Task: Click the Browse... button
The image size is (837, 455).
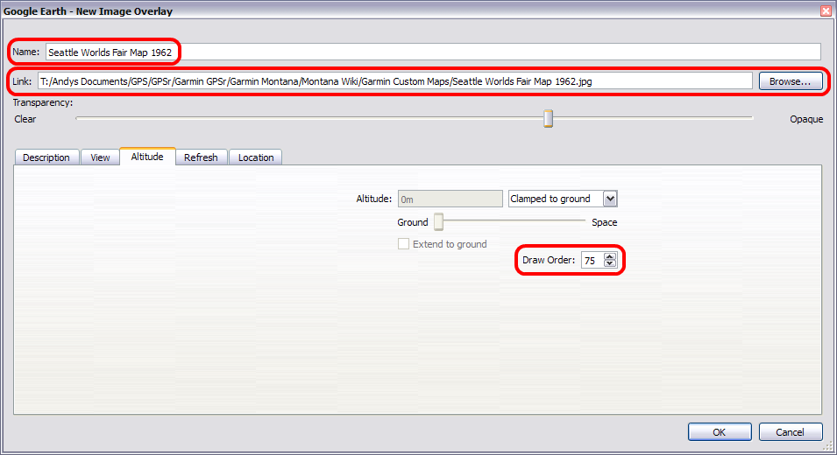Action: pyautogui.click(x=790, y=81)
